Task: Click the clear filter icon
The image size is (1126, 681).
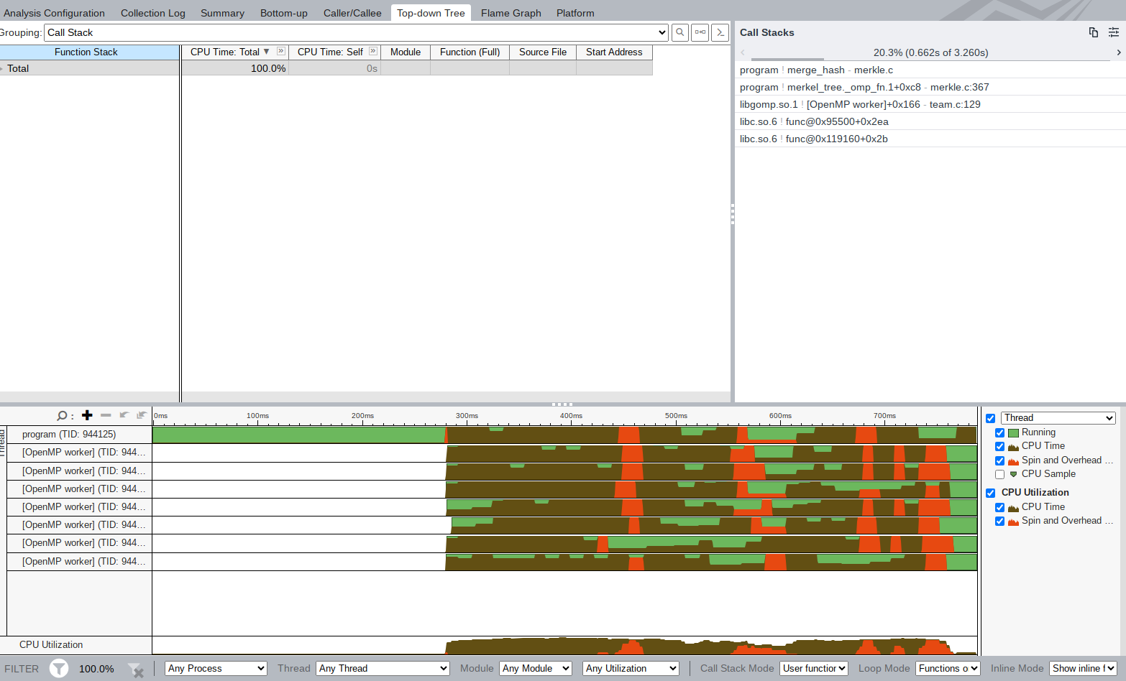Action: 135,670
